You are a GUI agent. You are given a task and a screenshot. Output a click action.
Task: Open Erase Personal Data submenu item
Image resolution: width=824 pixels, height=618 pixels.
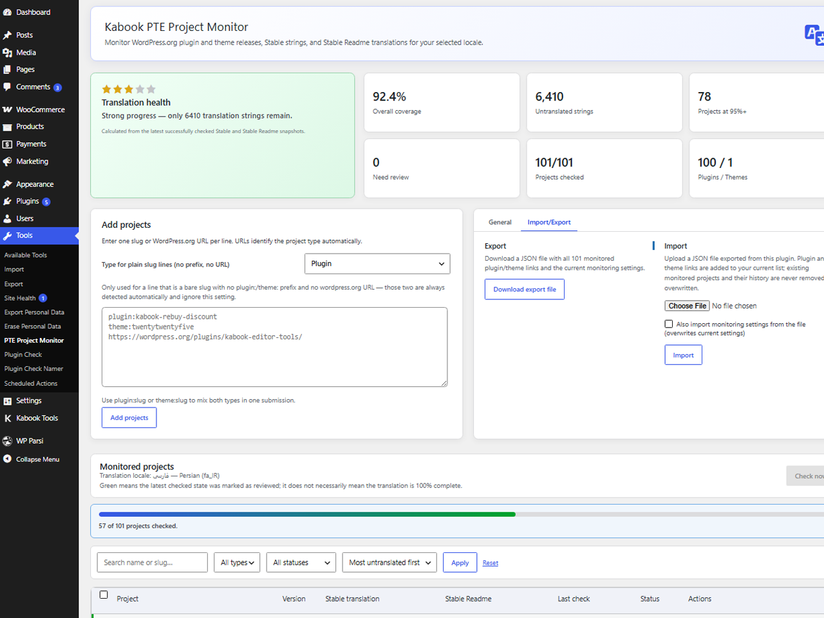[x=33, y=326]
